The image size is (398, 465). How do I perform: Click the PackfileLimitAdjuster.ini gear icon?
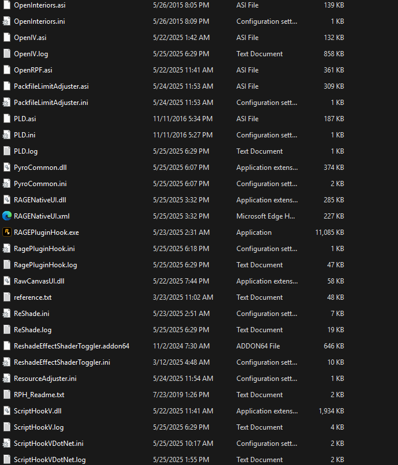tap(6, 103)
